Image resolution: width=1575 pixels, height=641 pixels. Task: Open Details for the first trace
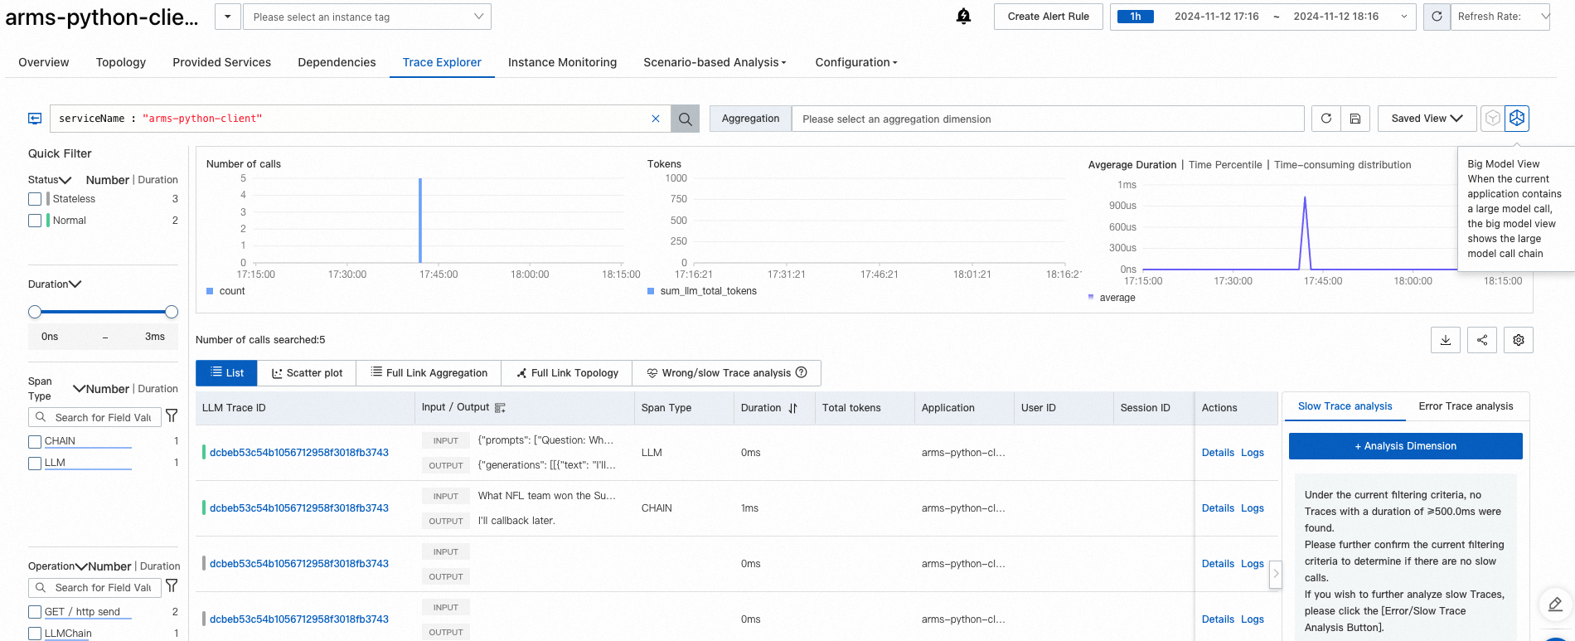[x=1218, y=453]
